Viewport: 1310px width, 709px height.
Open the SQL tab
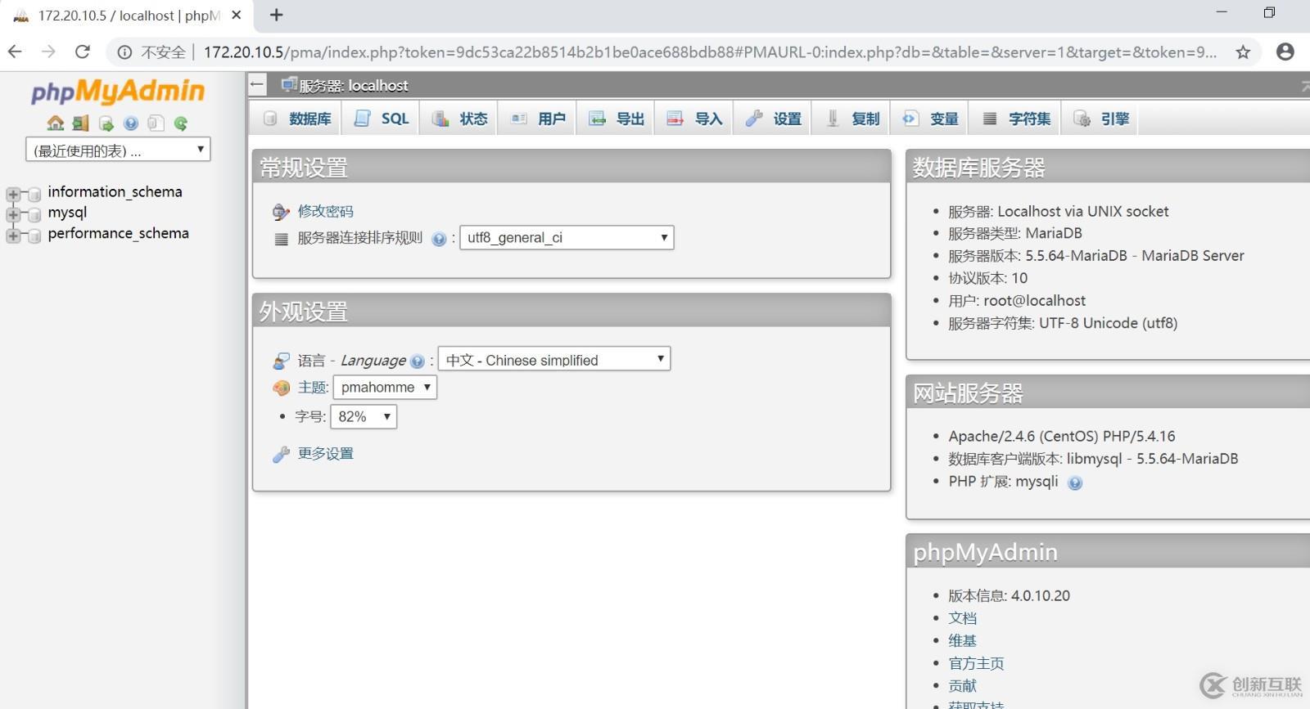382,119
